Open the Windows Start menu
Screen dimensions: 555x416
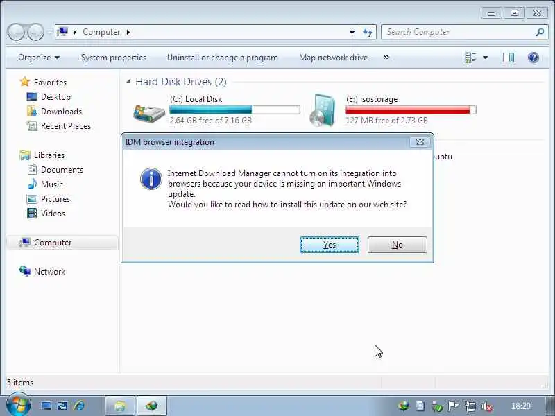click(x=18, y=405)
